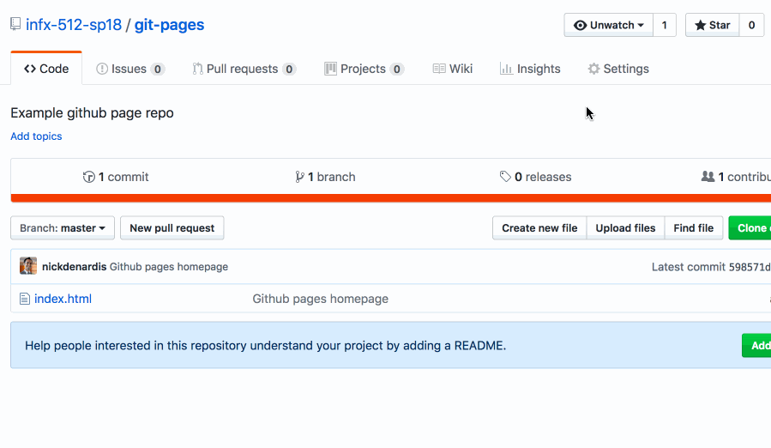Star this repository
This screenshot has width=771, height=448.
(x=713, y=25)
